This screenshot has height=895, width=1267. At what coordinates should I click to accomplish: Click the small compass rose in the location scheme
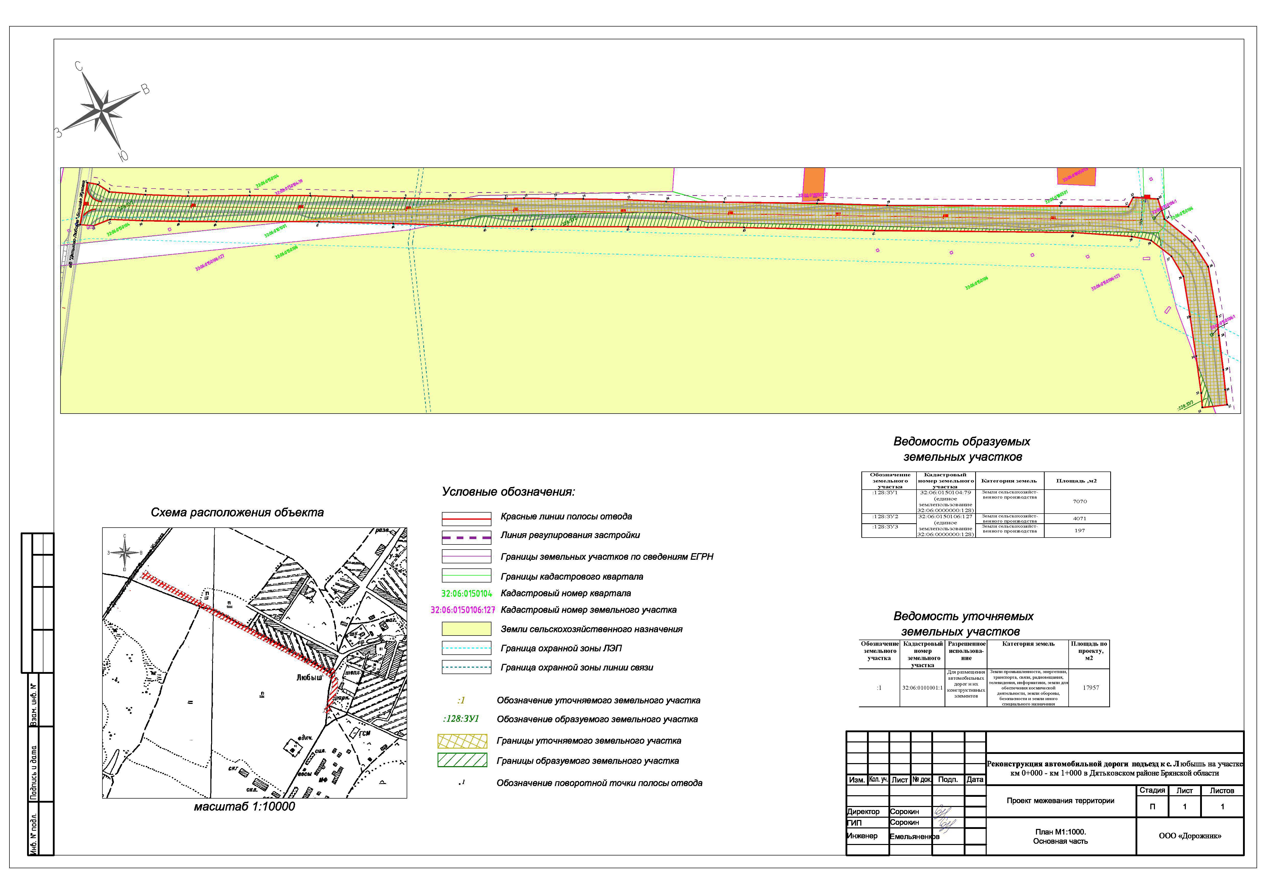coord(125,552)
